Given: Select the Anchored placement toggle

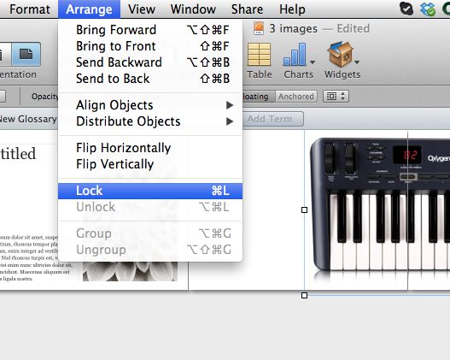Looking at the screenshot, I should pyautogui.click(x=296, y=97).
